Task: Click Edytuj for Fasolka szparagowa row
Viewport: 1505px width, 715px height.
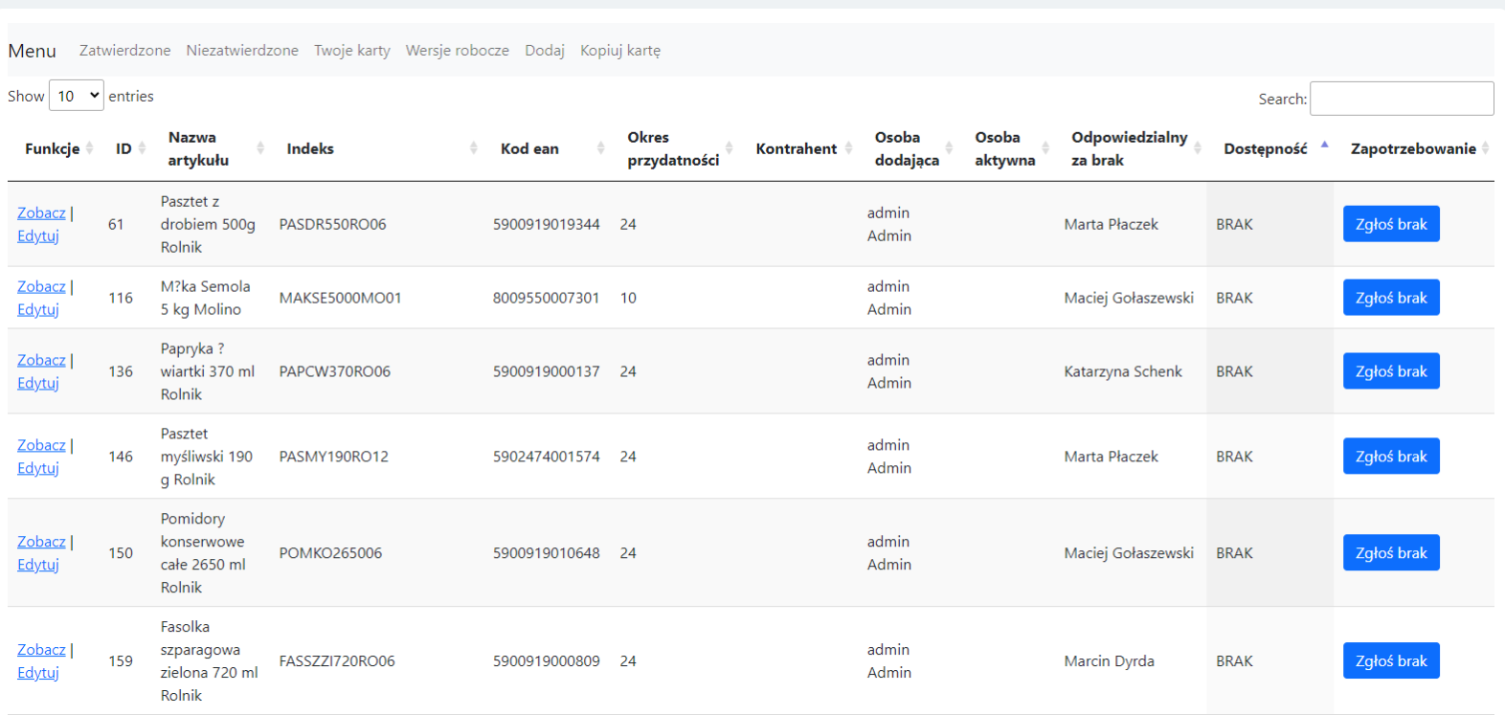Action: point(38,673)
